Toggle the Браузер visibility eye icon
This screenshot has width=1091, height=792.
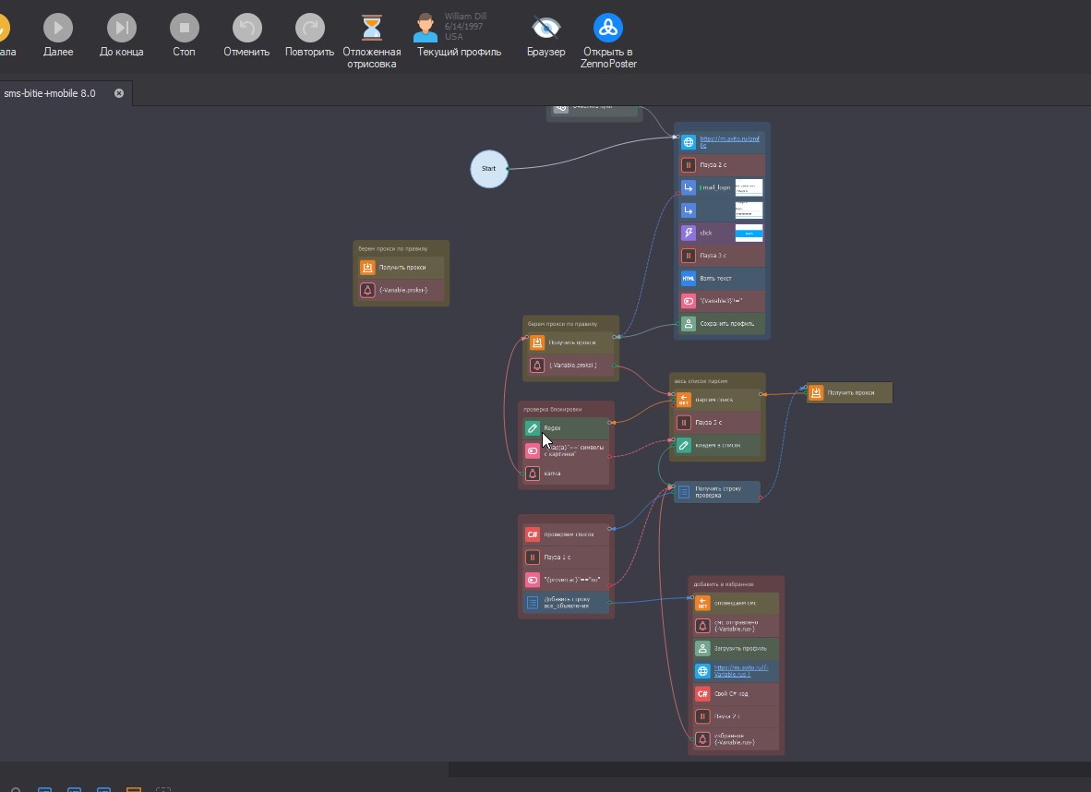click(545, 29)
